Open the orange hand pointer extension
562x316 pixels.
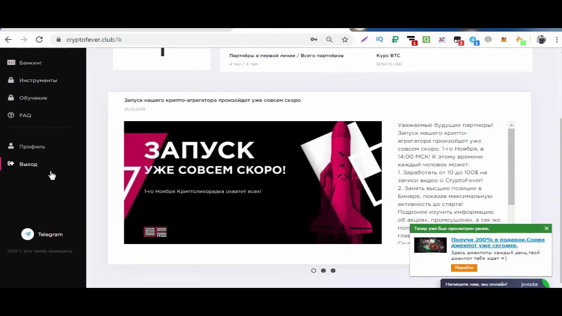[x=521, y=40]
